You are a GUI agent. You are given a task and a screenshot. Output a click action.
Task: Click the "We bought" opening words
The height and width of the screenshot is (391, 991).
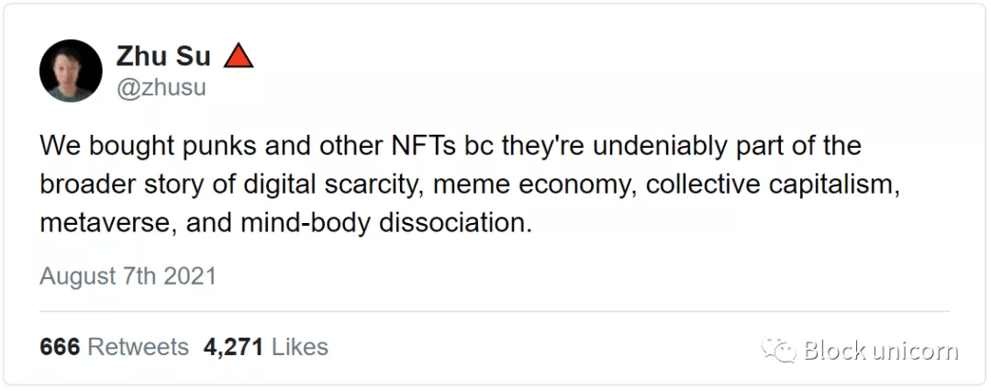(103, 146)
